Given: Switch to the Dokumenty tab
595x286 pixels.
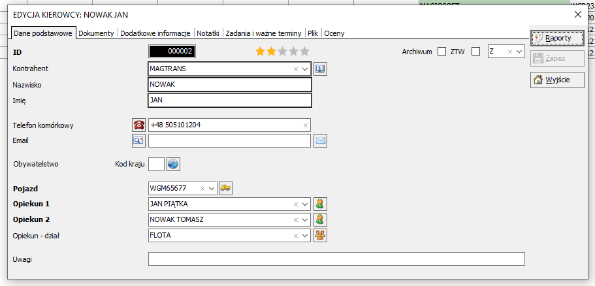Looking at the screenshot, I should click(x=96, y=33).
